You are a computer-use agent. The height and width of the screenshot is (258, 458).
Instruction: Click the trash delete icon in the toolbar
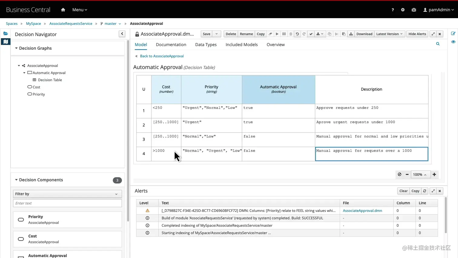290,34
